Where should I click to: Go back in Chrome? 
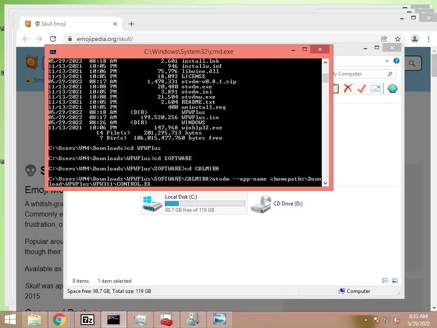click(x=26, y=39)
